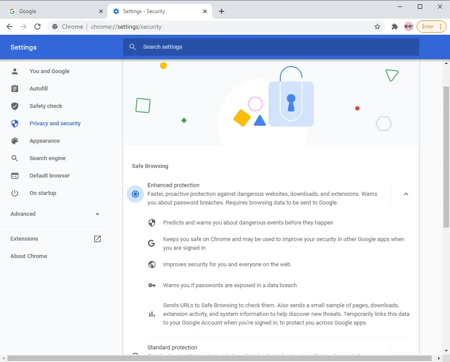The image size is (450, 362).
Task: Select the Enhanced protection radio button
Action: pyautogui.click(x=135, y=194)
